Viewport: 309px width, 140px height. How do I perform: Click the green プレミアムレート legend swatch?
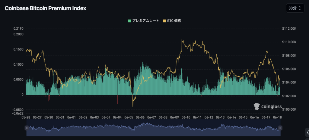[x=129, y=21]
